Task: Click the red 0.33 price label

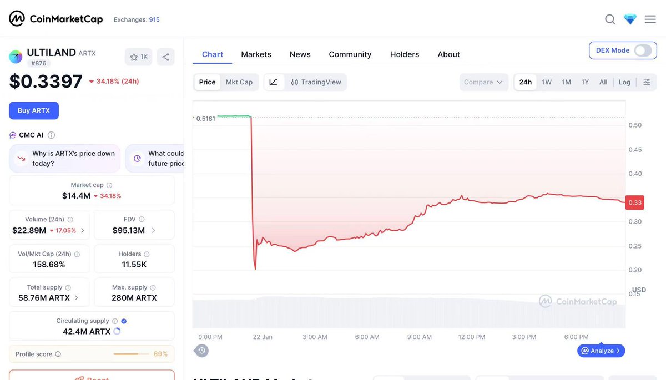Action: click(x=635, y=202)
